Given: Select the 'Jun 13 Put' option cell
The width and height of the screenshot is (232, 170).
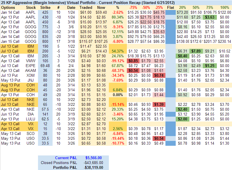Looking at the screenshot, I should pyautogui.click(x=10, y=114).
